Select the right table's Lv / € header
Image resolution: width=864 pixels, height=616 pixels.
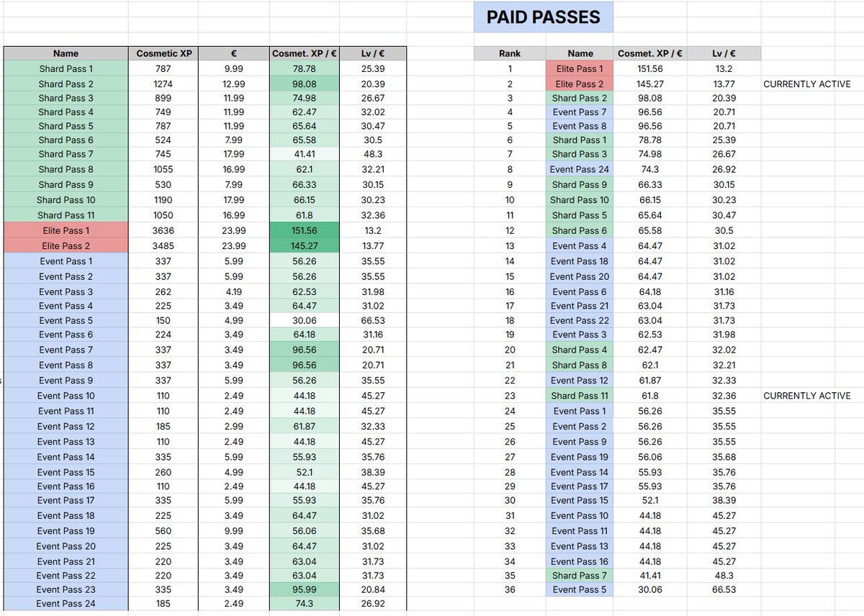[723, 53]
